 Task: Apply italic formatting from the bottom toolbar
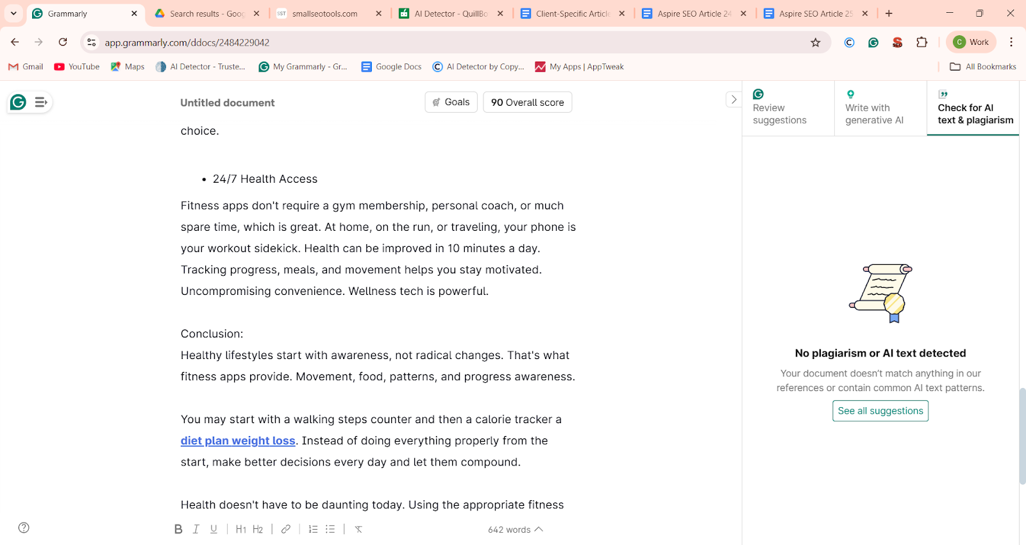[196, 529]
